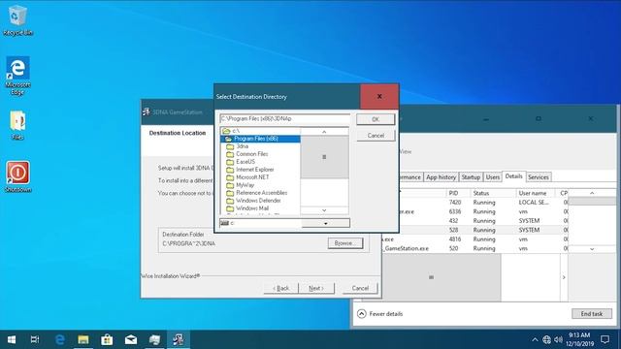Screen dimensions: 621x349
Task: Open the Recycle Bin desktop icon
Action: tap(17, 20)
